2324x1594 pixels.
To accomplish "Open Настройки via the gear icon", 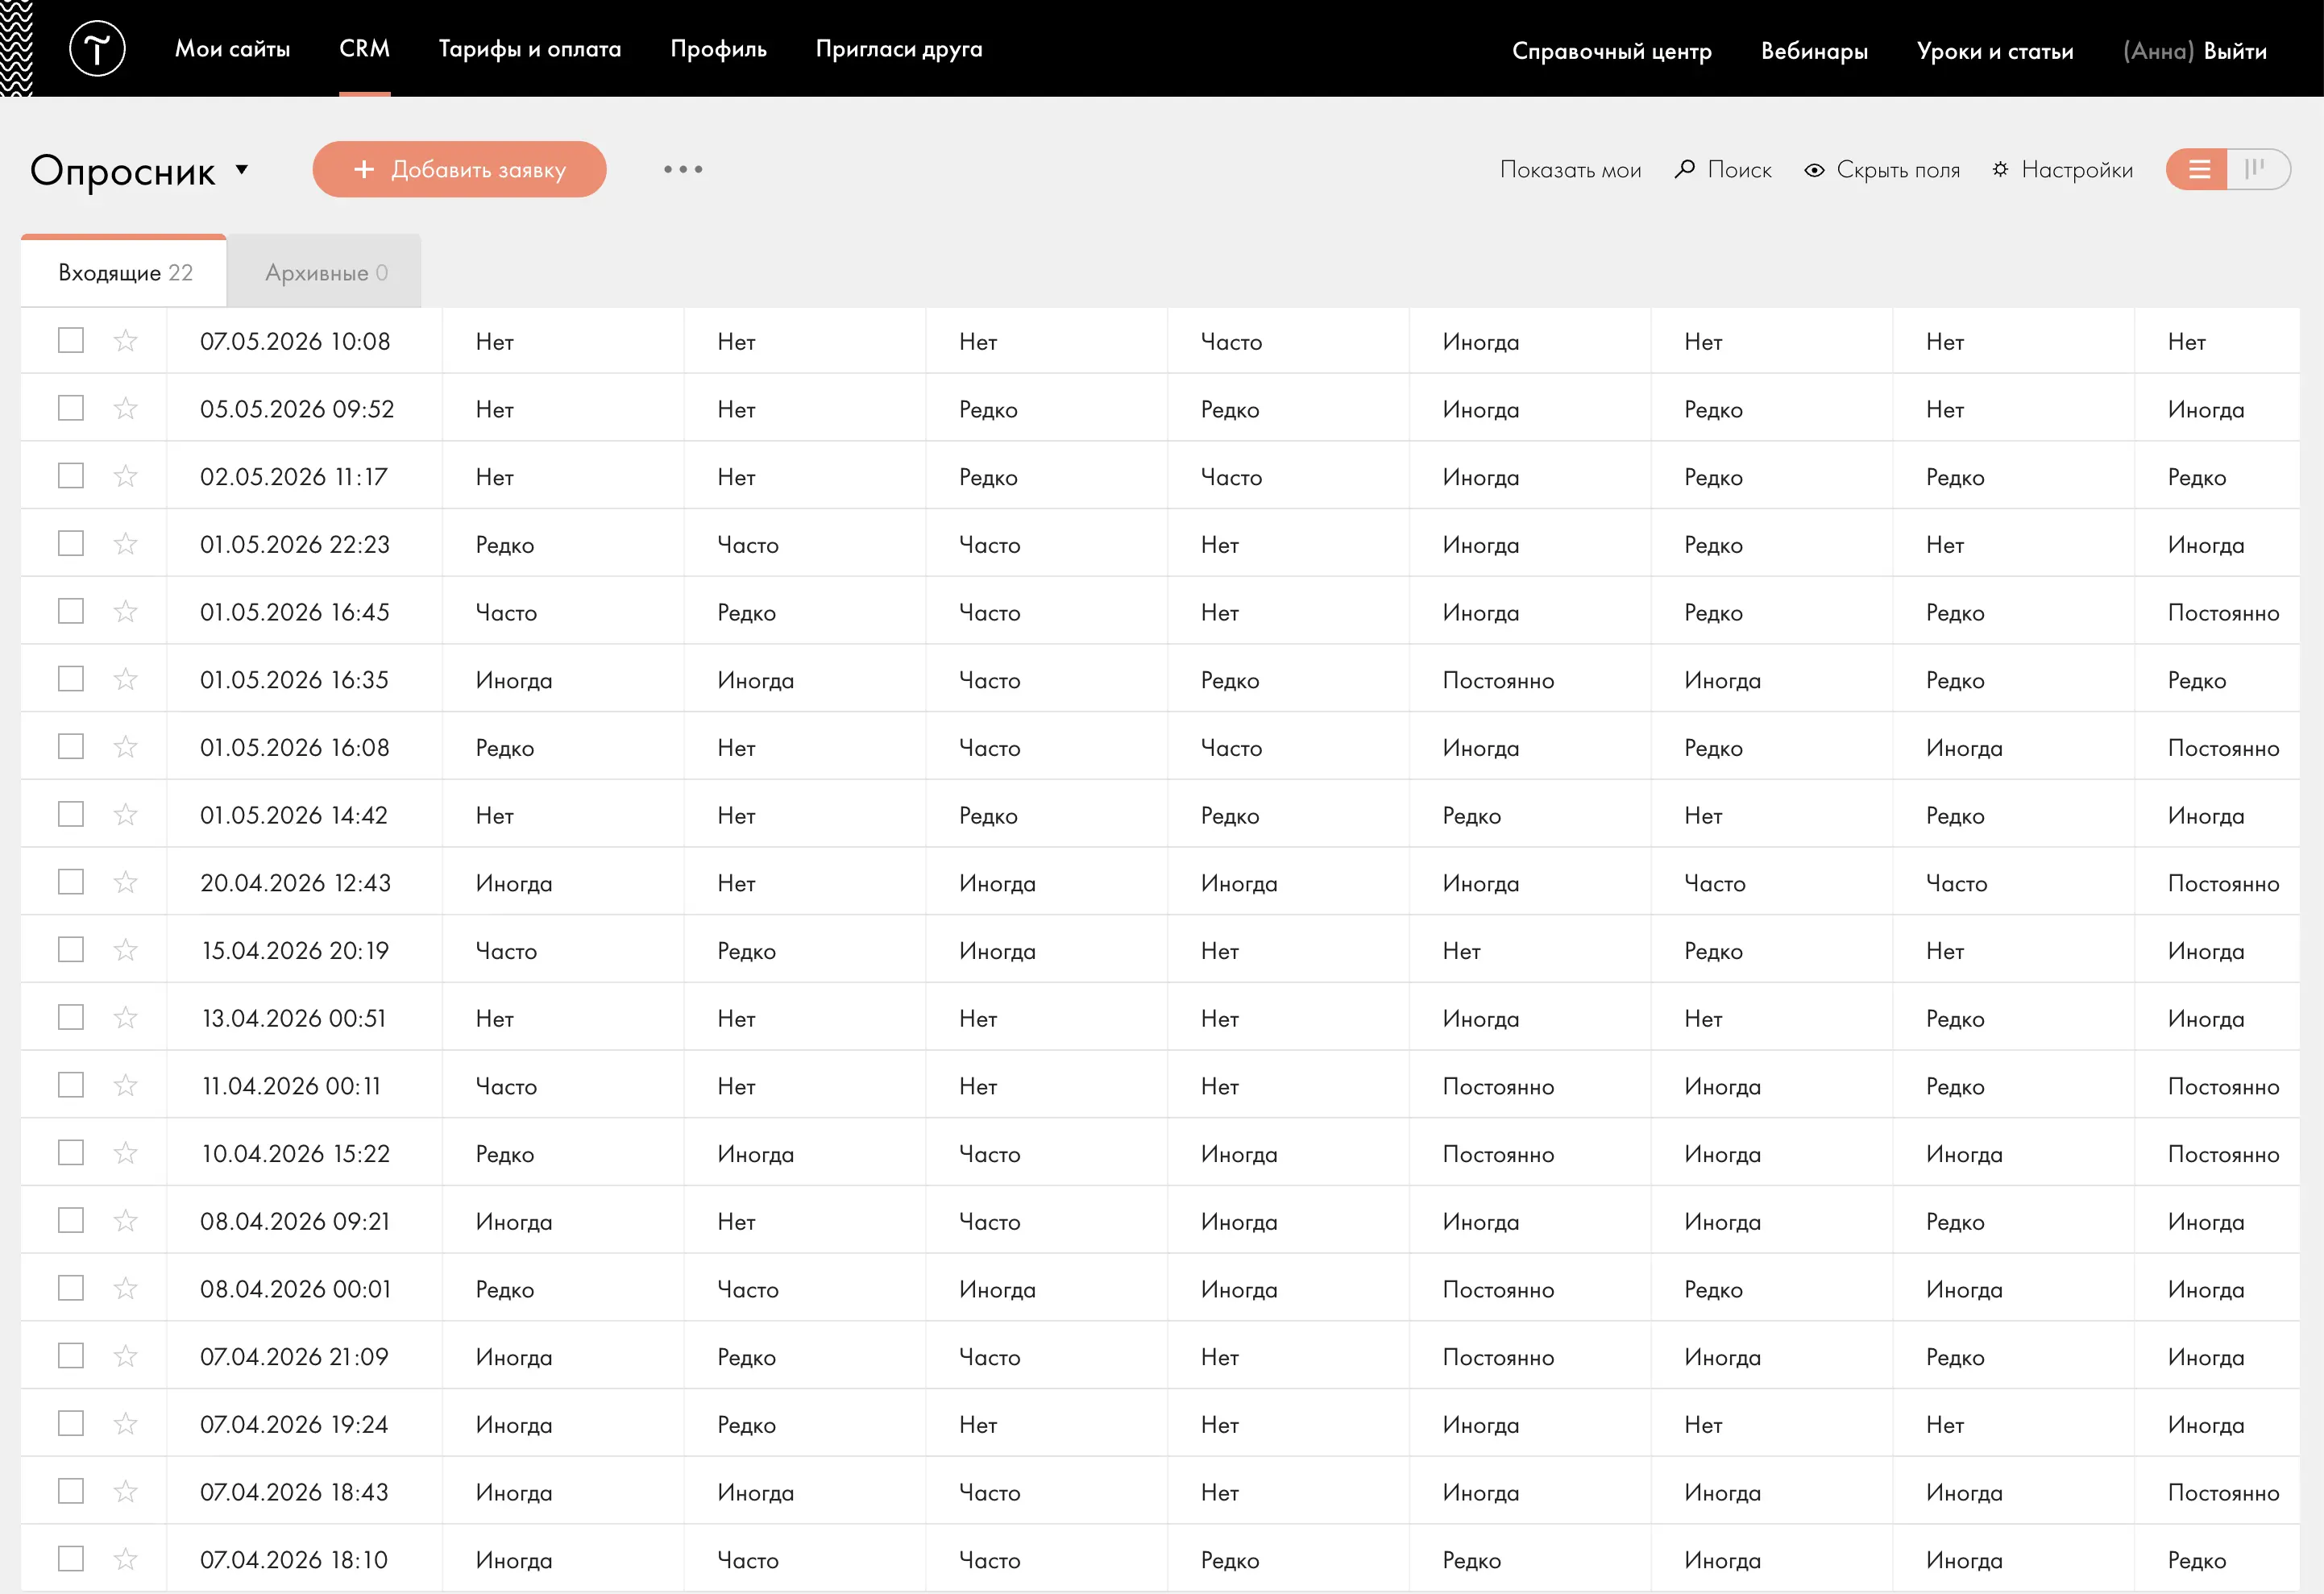I will click(x=2000, y=169).
